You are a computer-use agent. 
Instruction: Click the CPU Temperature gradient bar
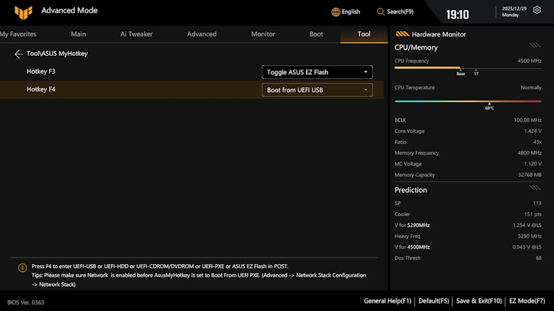pos(468,101)
